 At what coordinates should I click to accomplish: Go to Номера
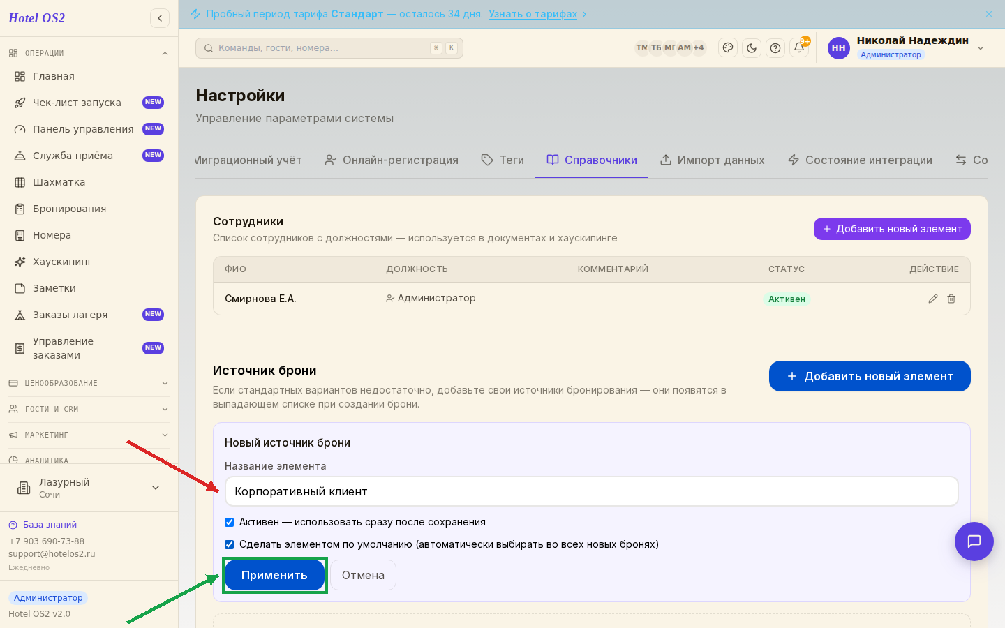[89, 235]
